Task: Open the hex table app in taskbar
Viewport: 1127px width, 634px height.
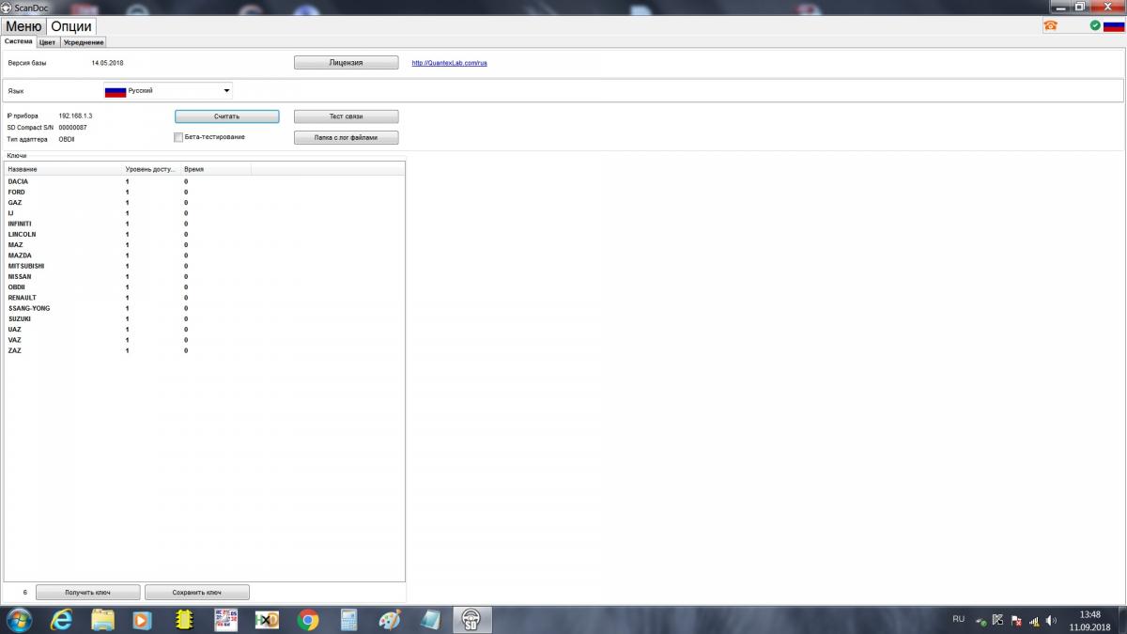Action: tap(225, 620)
